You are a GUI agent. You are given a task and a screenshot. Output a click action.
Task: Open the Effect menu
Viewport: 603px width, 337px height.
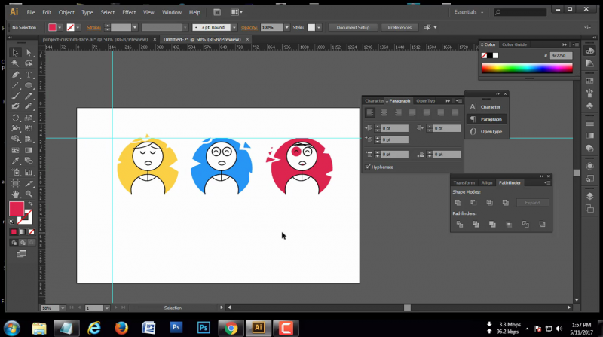point(129,13)
